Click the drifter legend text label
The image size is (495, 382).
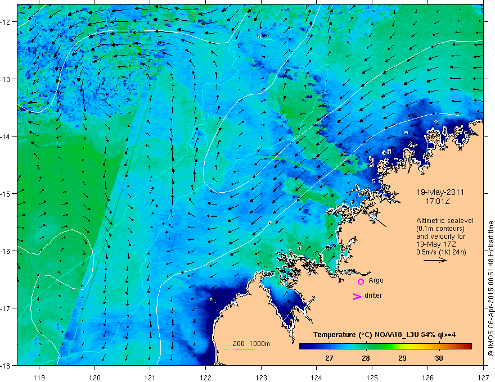coord(373,295)
